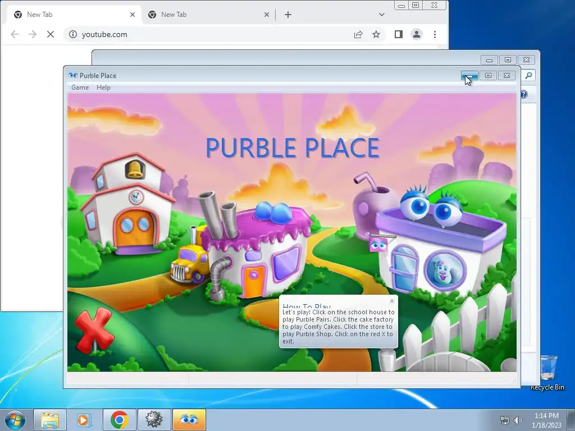The width and height of the screenshot is (575, 431).
Task: View site information icon in address bar
Action: [x=73, y=34]
